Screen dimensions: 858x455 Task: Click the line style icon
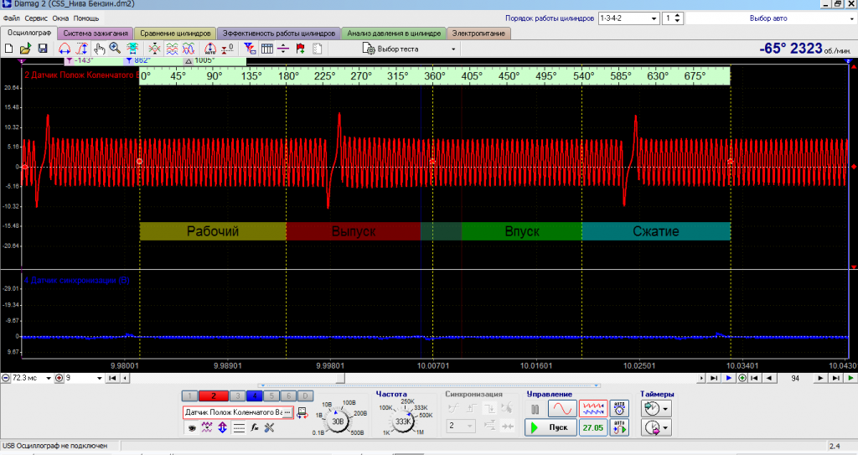click(239, 428)
